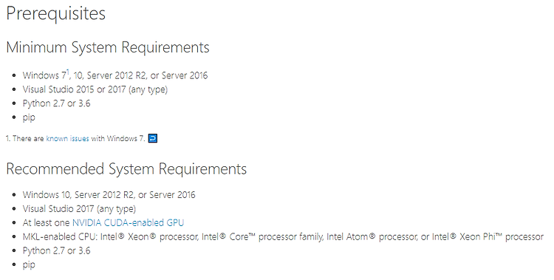Click the MKL-enabled CPU list item text
Viewport: 554px width, 280px height.
283,237
